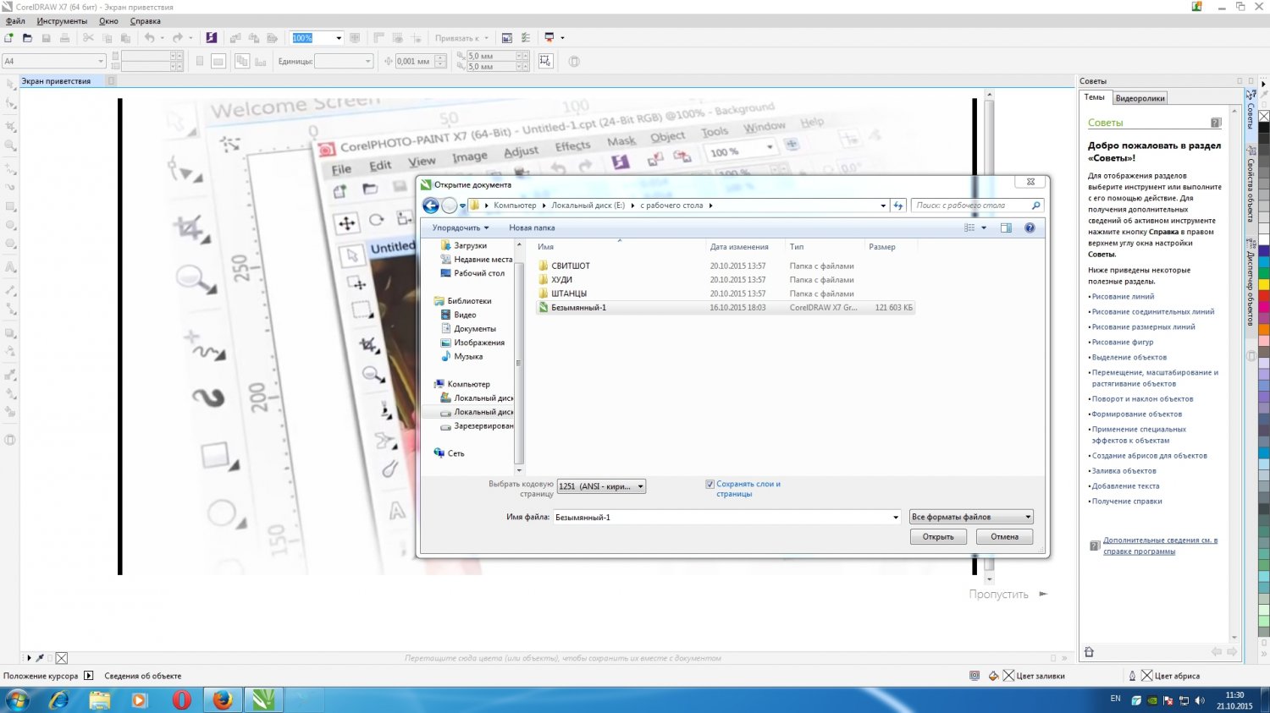Open the Справка menu

point(146,21)
